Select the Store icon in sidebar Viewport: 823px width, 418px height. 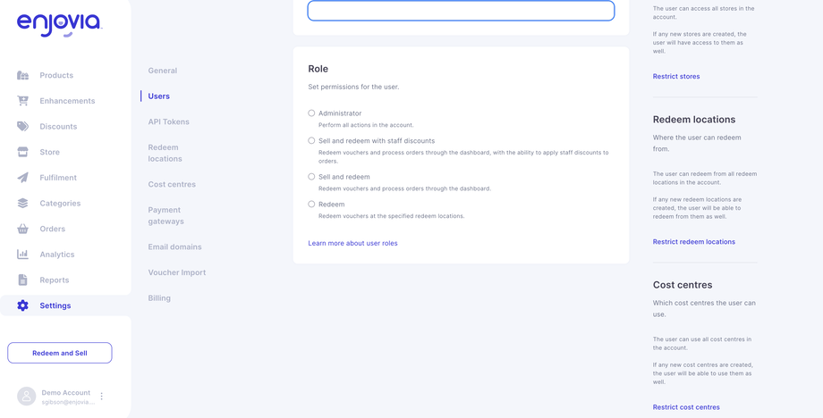[23, 152]
